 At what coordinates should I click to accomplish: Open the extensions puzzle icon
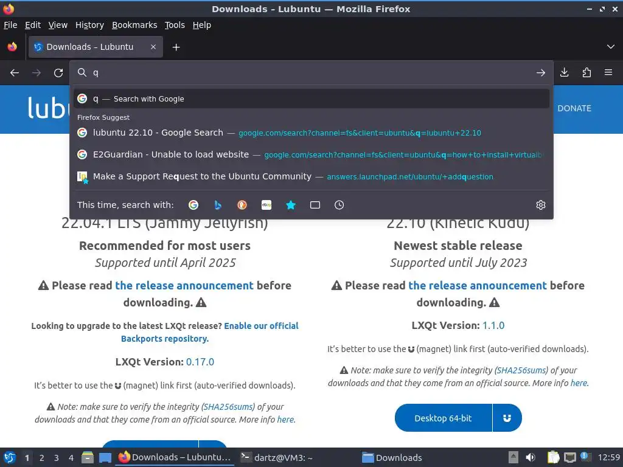click(586, 72)
